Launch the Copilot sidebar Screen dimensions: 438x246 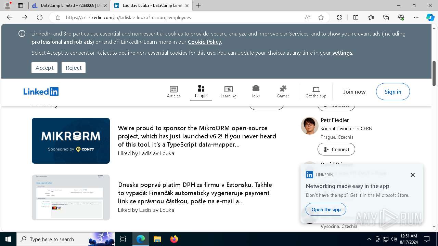click(430, 17)
